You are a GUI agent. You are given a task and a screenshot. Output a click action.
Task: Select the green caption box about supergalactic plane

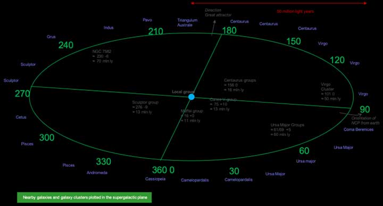(84, 198)
